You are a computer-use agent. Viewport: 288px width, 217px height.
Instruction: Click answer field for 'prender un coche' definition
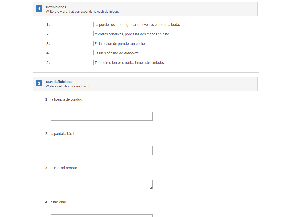(x=73, y=43)
